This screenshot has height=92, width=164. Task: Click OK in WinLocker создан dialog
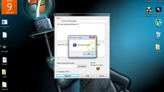point(89,53)
